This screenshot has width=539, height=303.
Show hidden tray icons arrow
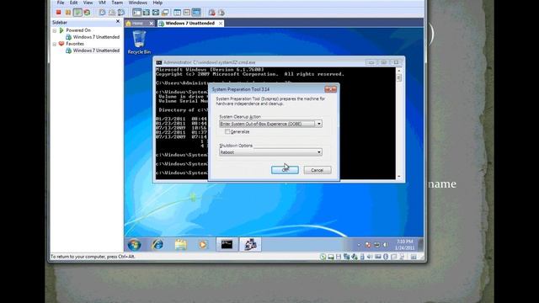359,245
